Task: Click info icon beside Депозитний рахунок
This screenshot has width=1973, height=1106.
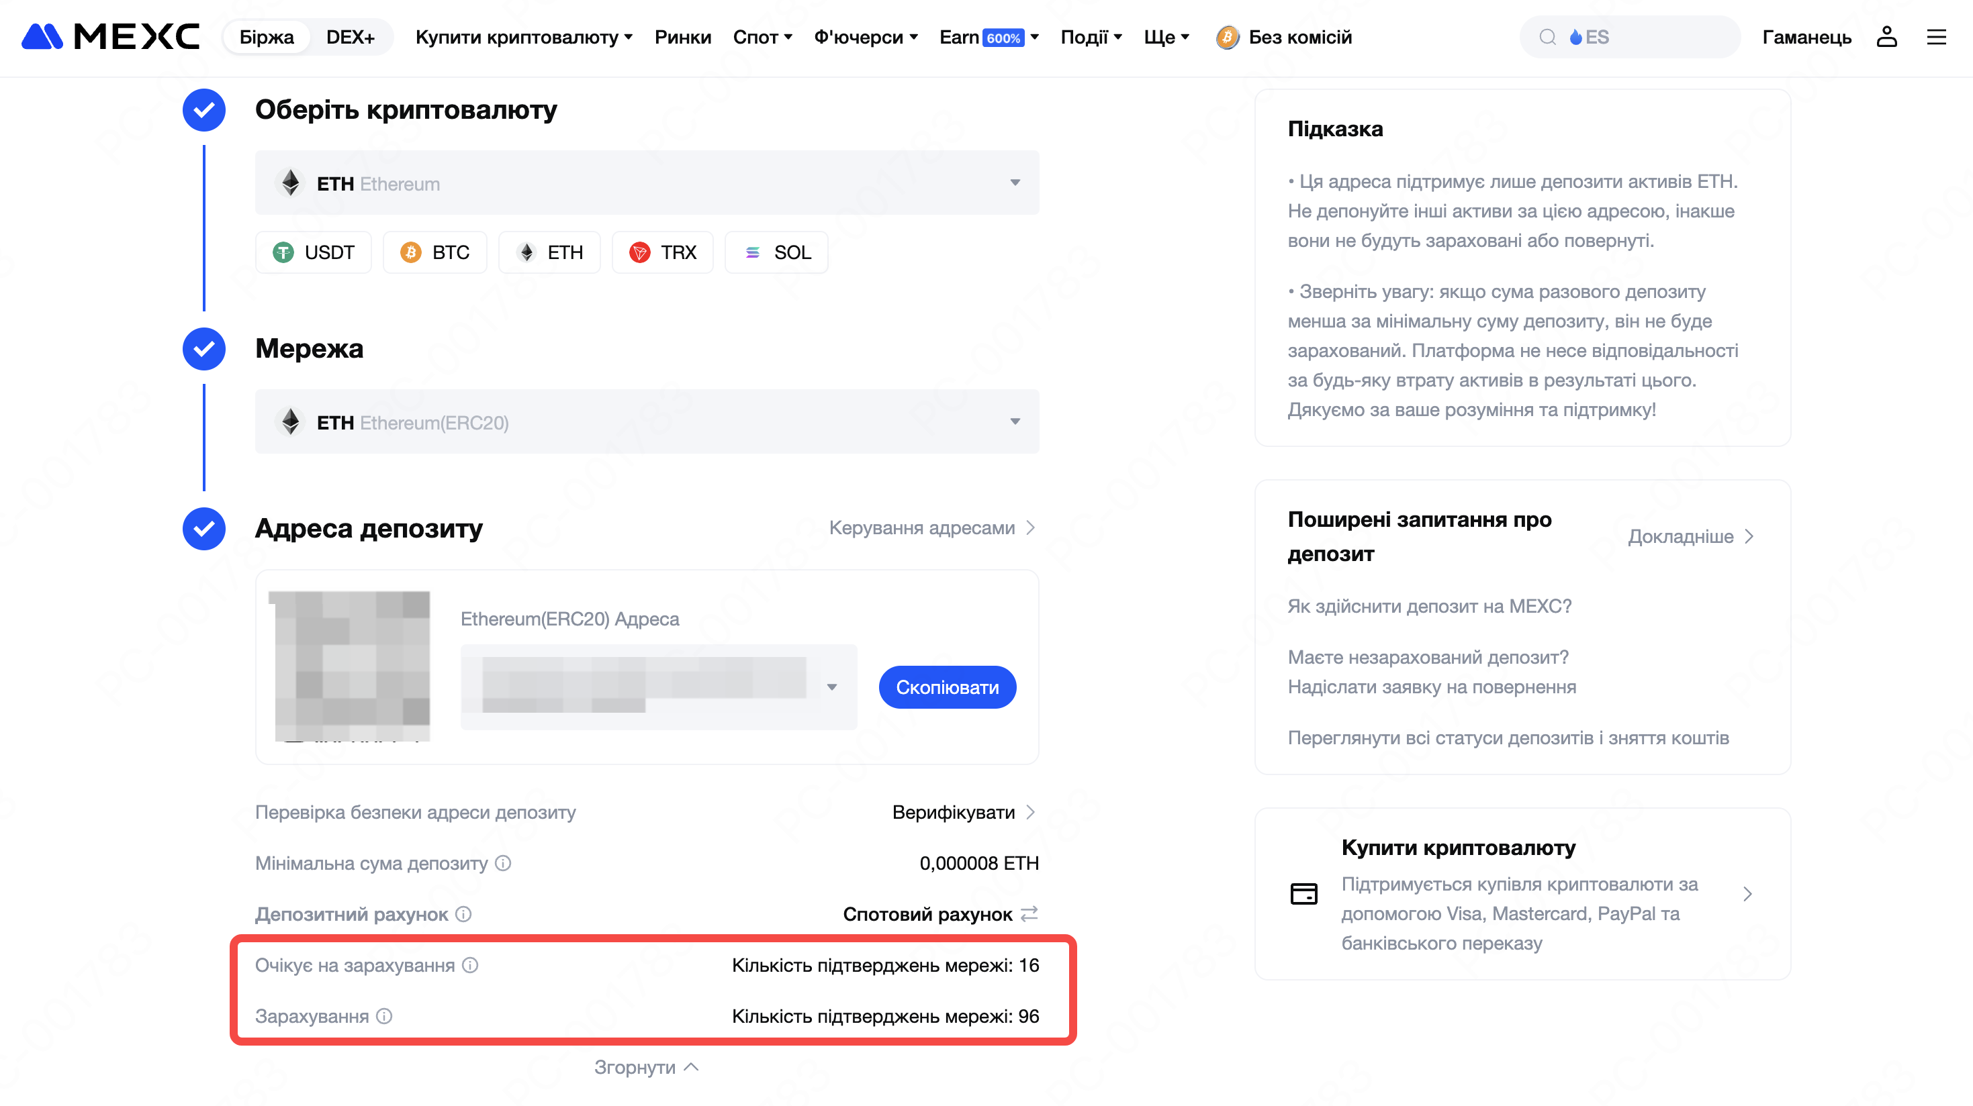Action: (463, 914)
